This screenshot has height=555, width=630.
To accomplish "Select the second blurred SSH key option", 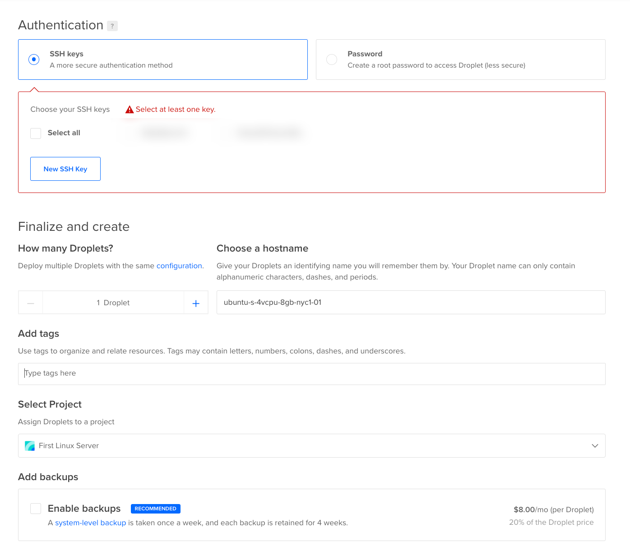I will 269,133.
